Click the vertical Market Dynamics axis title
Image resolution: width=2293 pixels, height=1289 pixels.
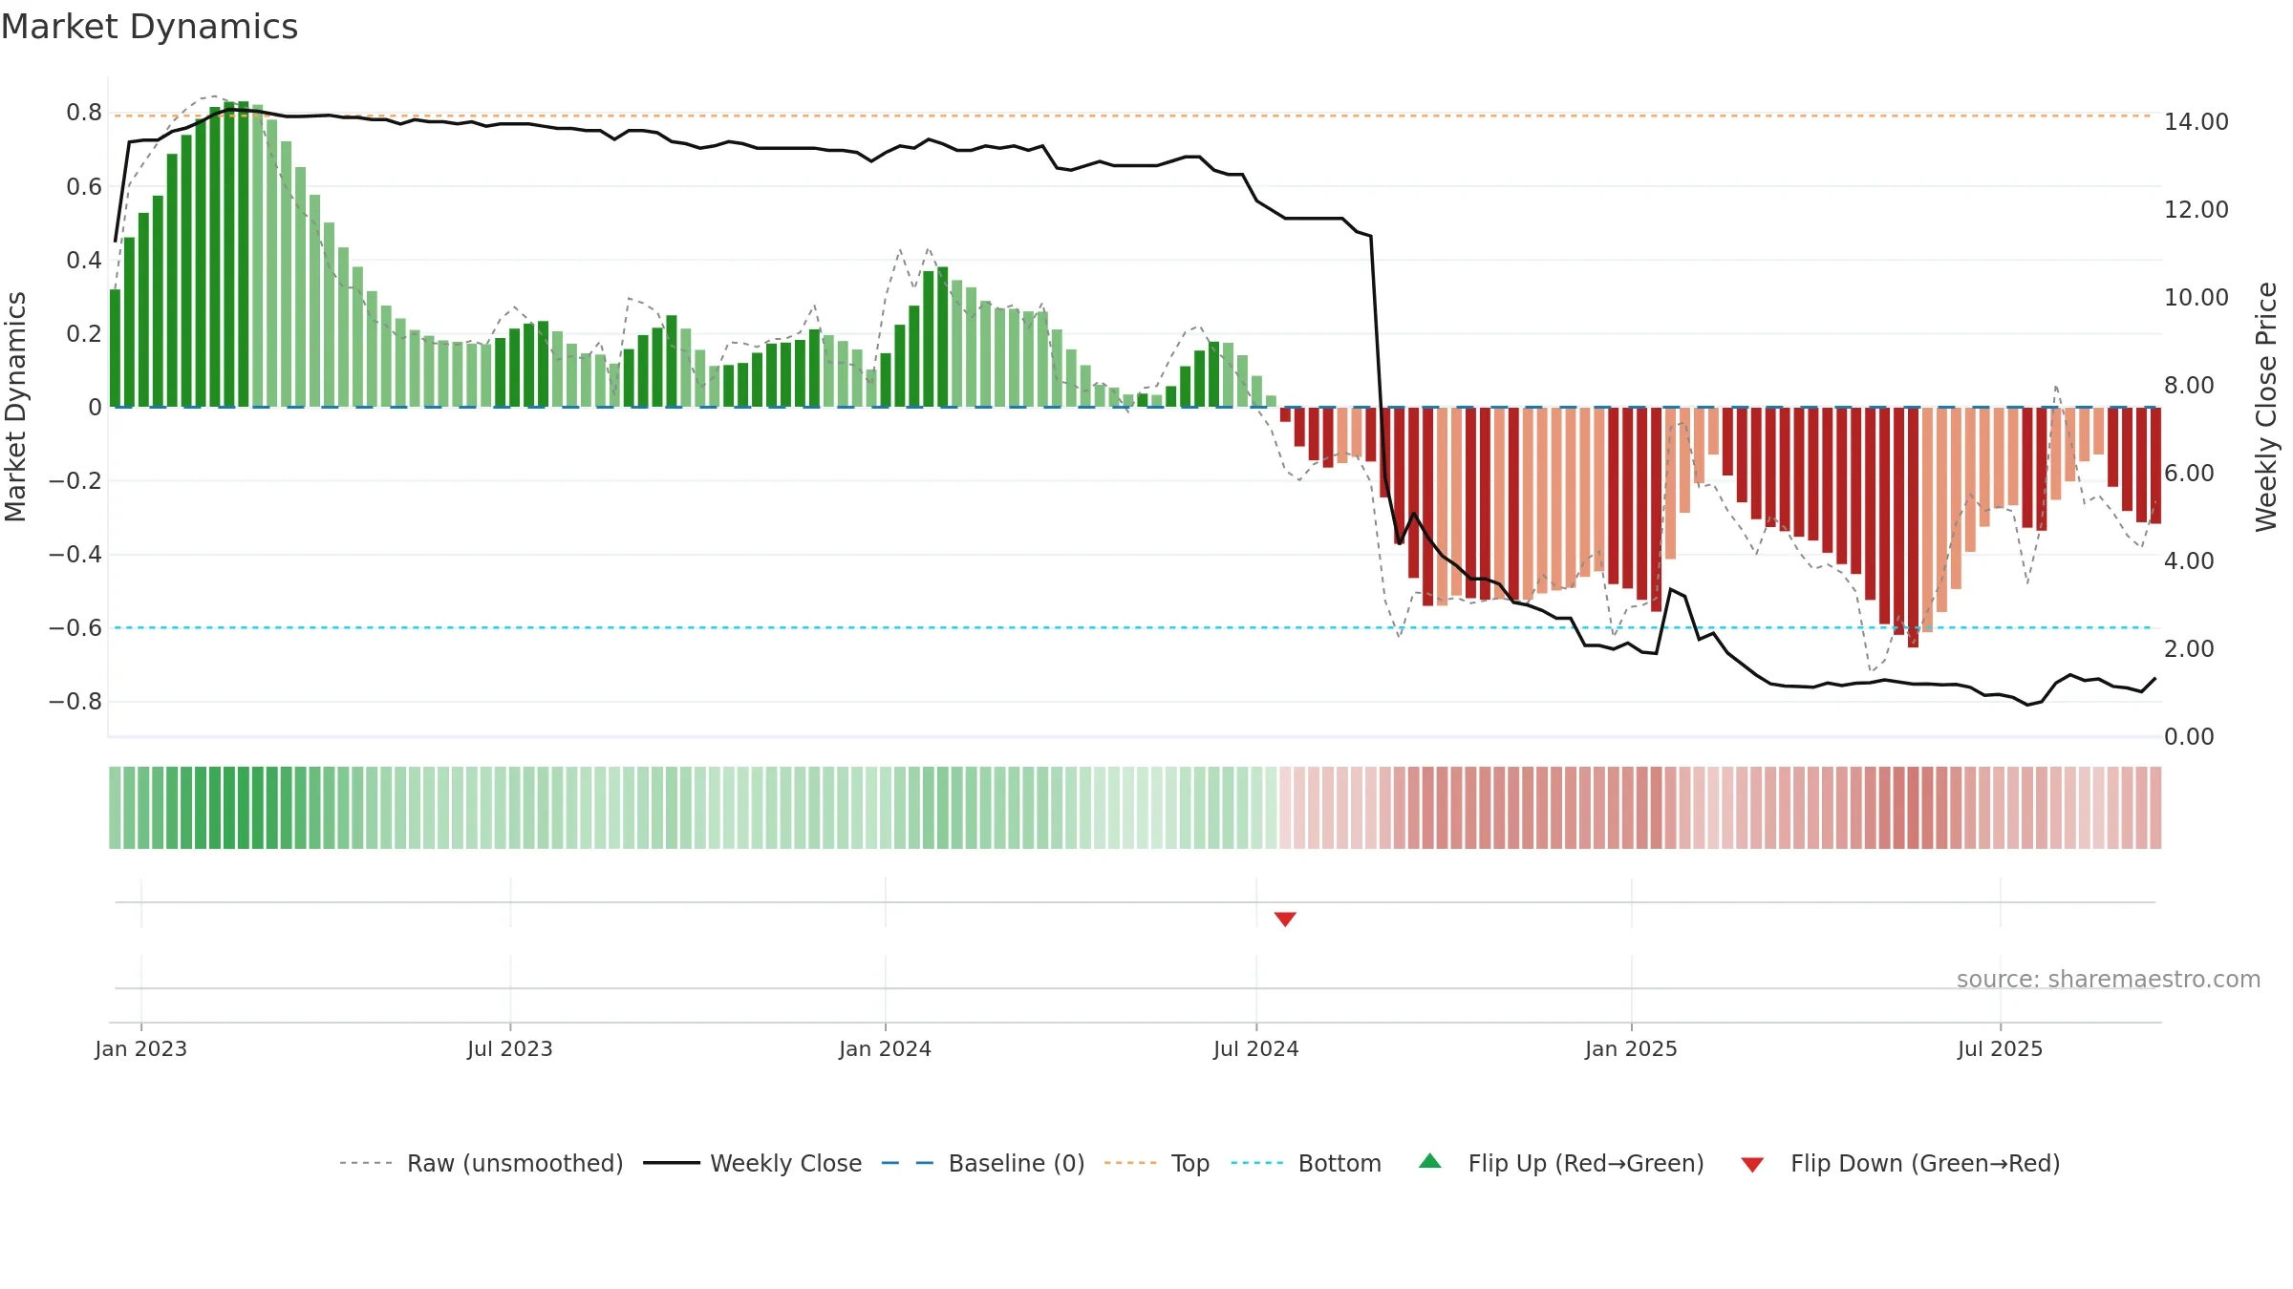pyautogui.click(x=15, y=407)
